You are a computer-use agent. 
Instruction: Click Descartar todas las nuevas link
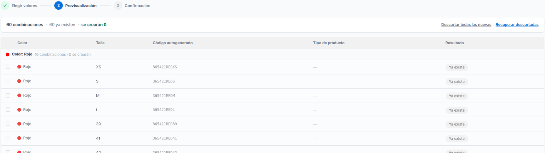466,25
